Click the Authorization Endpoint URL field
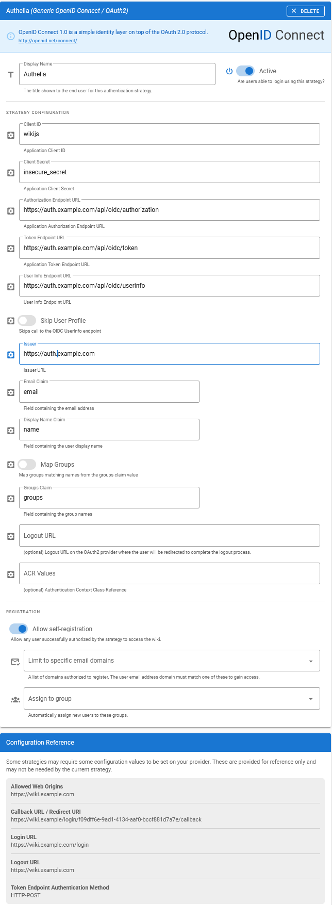This screenshot has width=332, height=905. tap(169, 210)
